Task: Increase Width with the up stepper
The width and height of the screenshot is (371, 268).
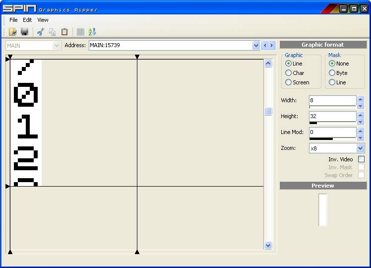Action: tap(361, 98)
